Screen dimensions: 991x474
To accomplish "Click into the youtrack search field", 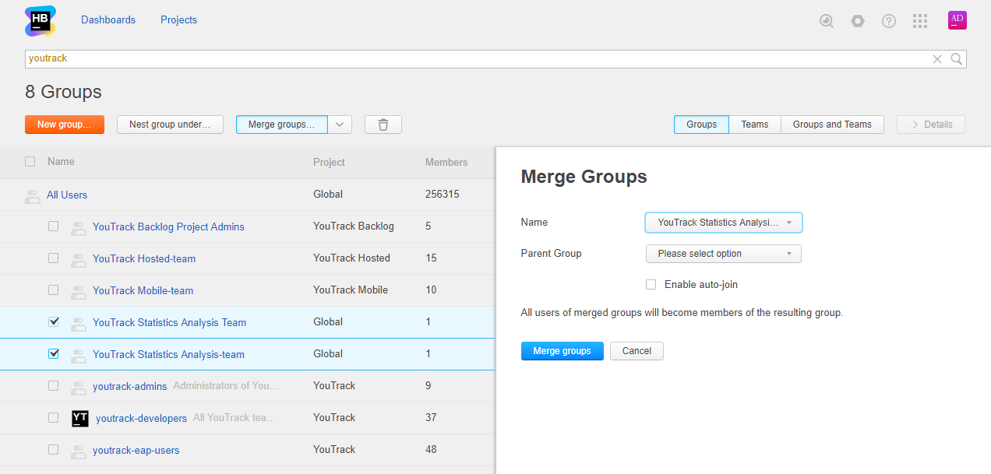I will 467,59.
